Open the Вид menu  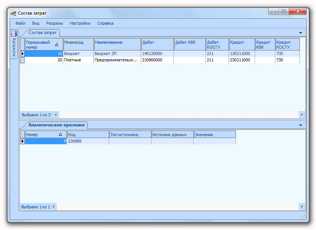(36, 24)
